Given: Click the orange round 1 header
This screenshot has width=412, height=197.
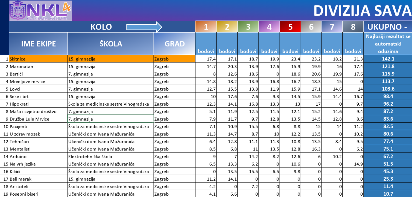Looking at the screenshot, I should coord(206,27).
